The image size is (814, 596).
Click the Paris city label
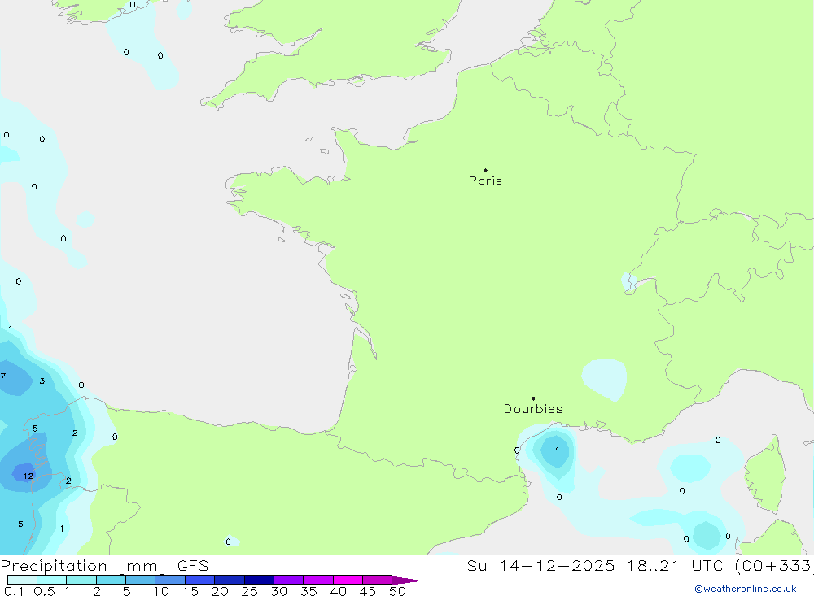point(485,181)
